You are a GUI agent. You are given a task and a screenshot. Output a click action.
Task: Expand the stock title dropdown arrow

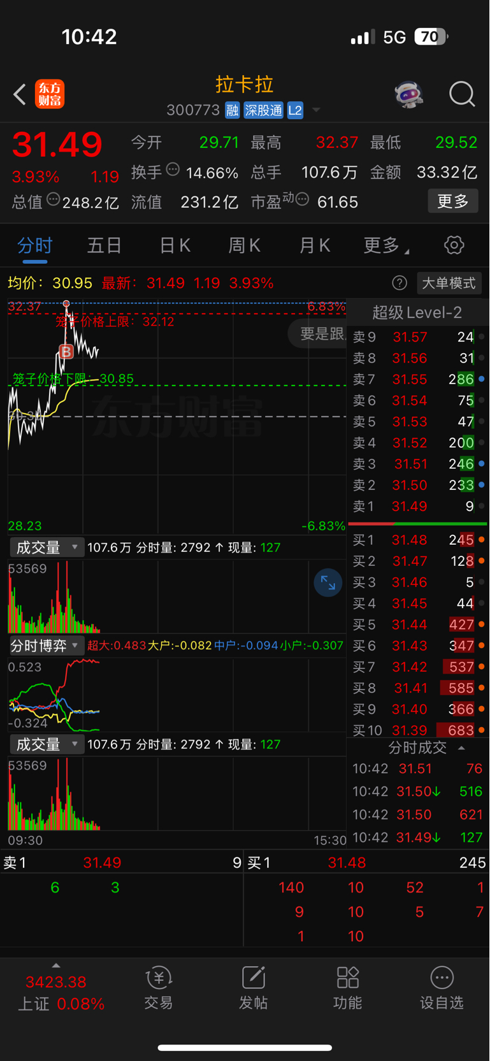[x=316, y=110]
